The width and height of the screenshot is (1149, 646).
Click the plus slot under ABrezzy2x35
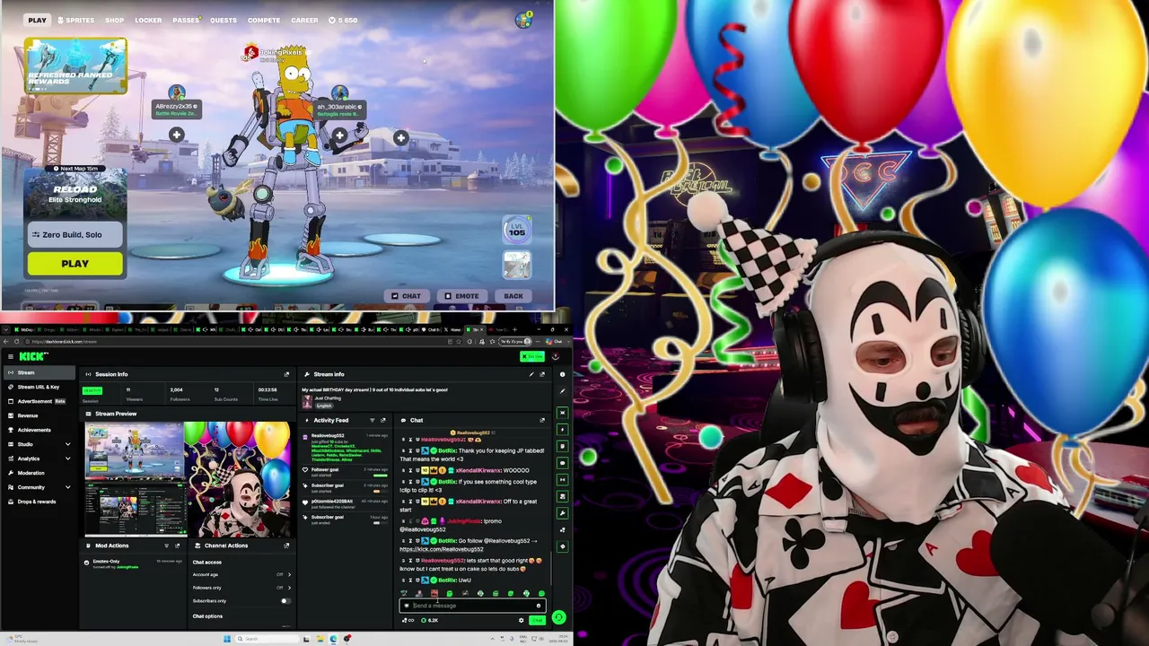tap(177, 135)
